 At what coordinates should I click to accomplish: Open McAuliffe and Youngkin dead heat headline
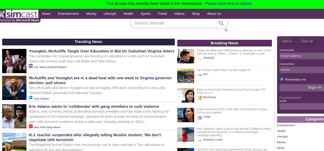(100, 80)
